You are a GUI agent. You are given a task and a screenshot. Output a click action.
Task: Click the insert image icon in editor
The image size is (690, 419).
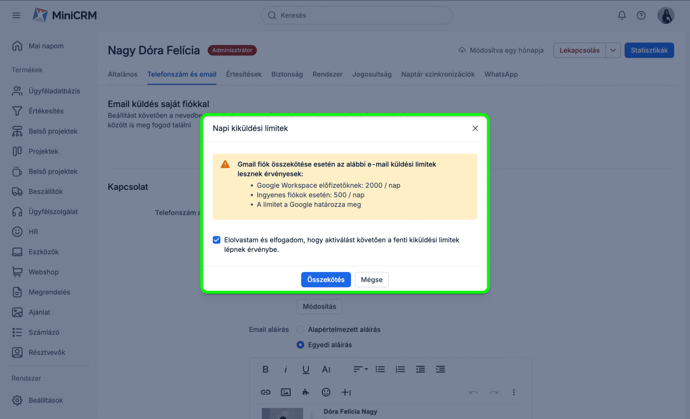point(285,392)
